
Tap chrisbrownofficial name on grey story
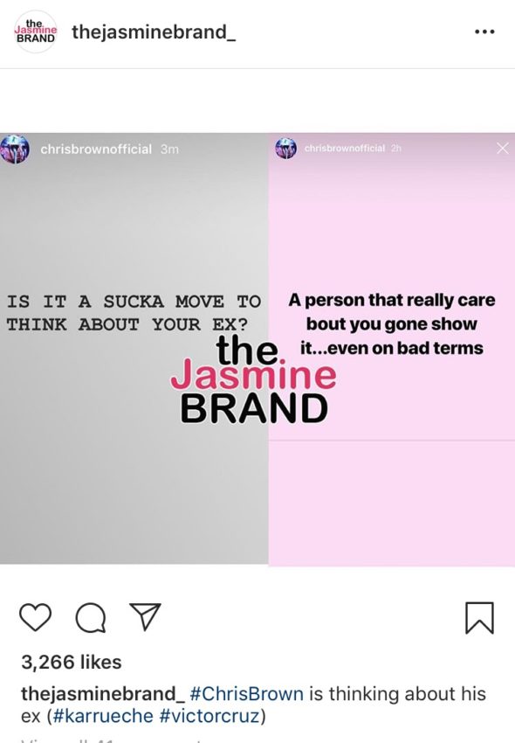[x=96, y=149]
